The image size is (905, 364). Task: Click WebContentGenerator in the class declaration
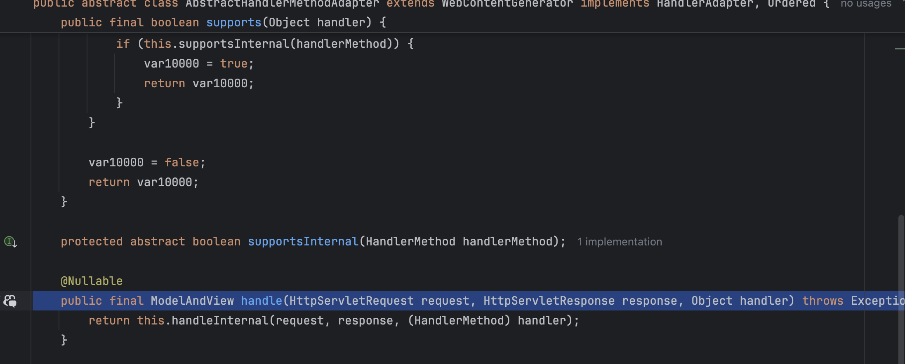click(x=507, y=4)
